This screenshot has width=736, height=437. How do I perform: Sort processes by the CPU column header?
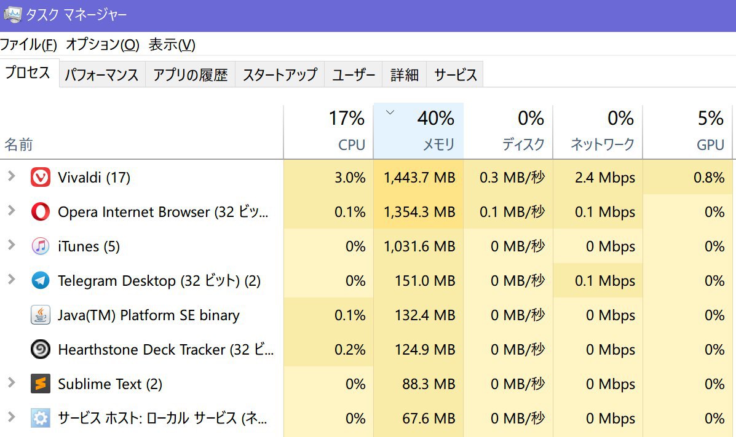click(x=328, y=130)
